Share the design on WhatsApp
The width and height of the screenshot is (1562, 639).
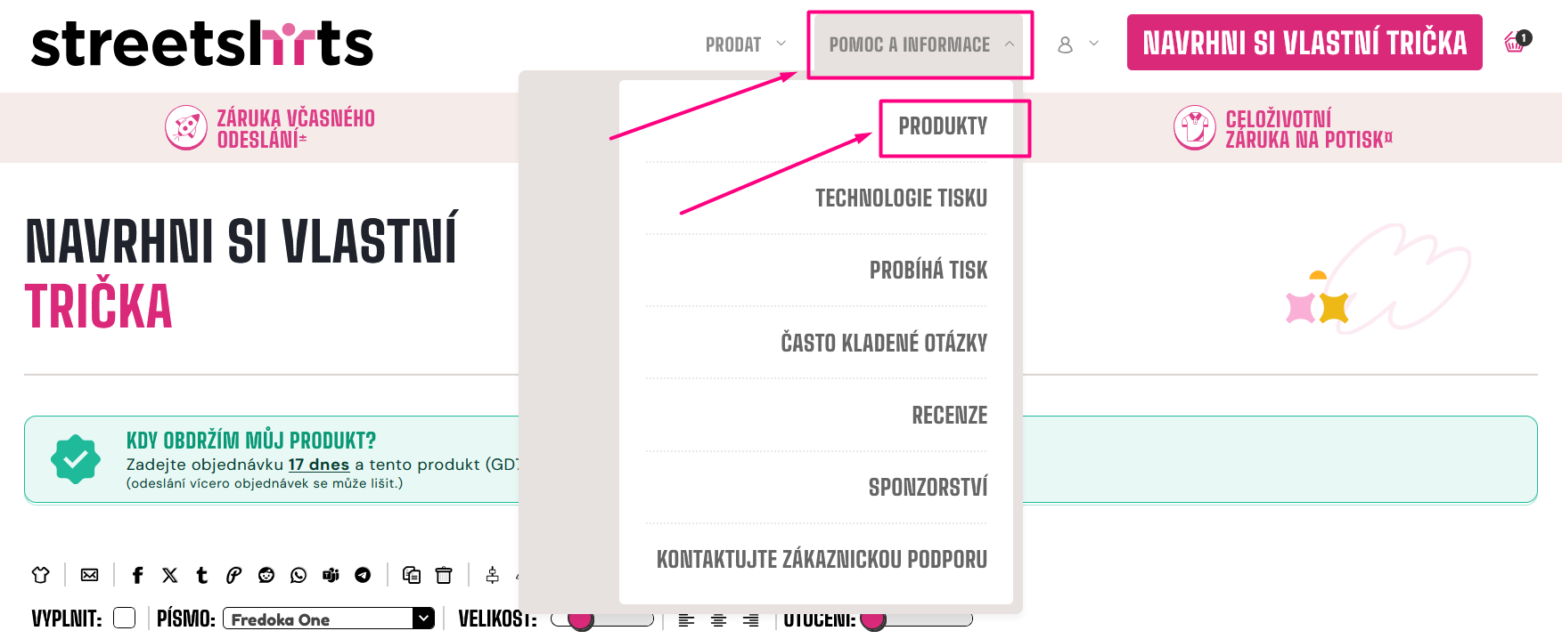[298, 575]
